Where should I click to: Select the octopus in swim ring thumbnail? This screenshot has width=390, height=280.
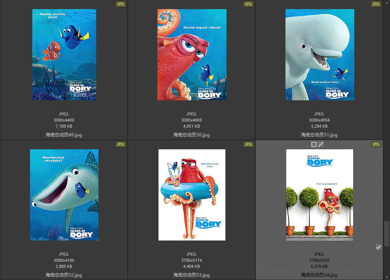pos(192,195)
